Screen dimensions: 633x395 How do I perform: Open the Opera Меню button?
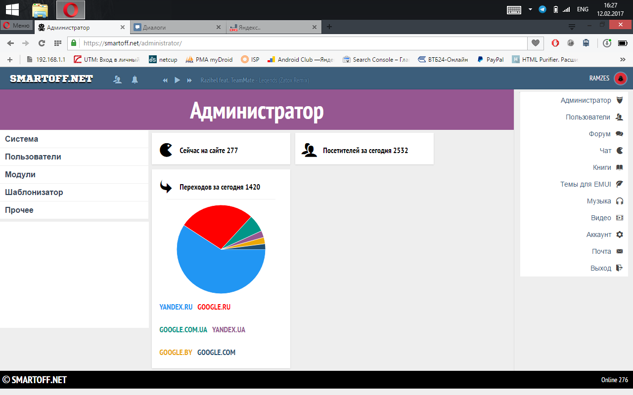click(17, 26)
